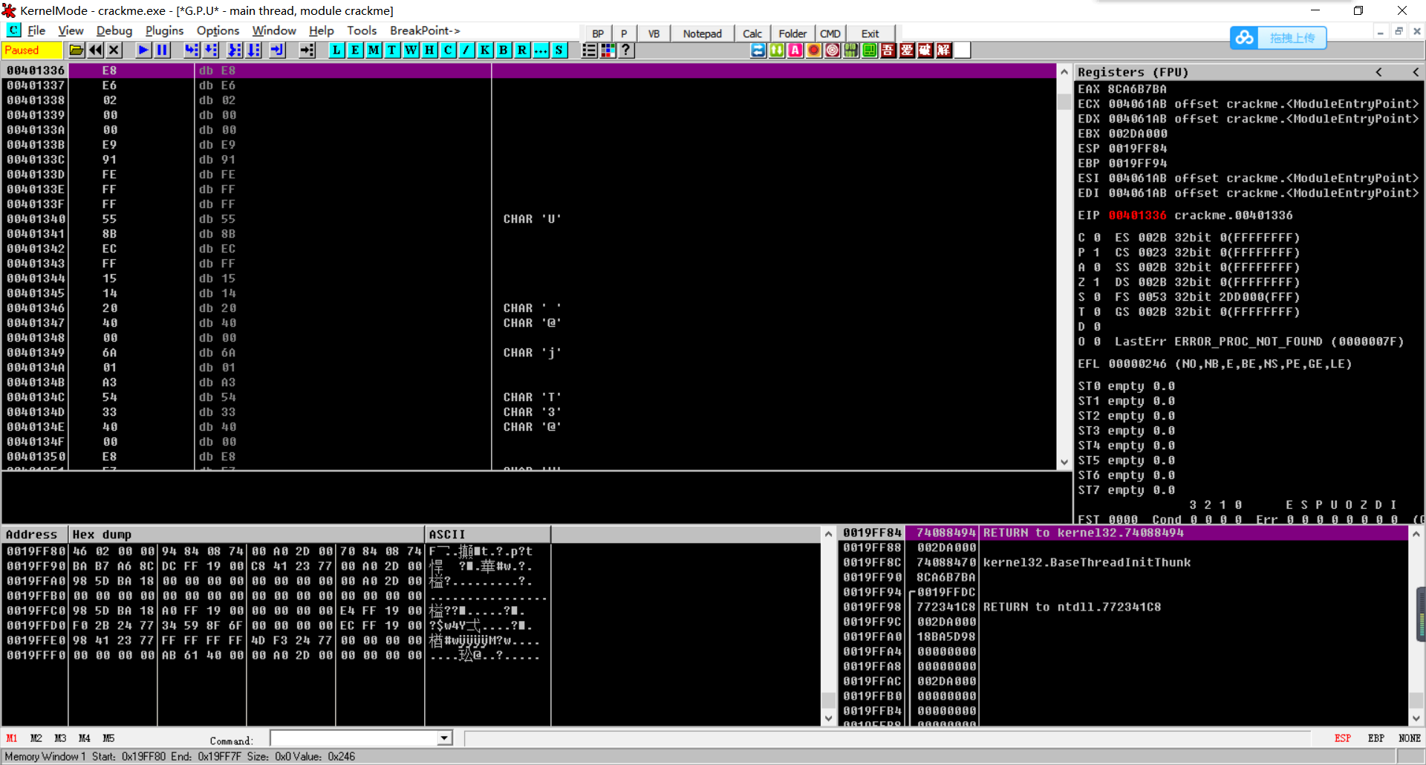Click the Step into toolbar icon
The image size is (1426, 765).
click(x=192, y=50)
